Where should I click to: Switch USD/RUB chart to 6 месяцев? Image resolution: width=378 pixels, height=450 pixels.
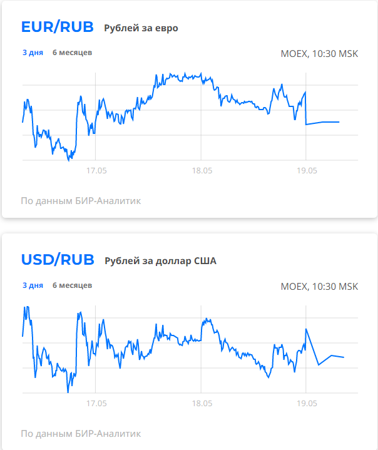coord(73,285)
